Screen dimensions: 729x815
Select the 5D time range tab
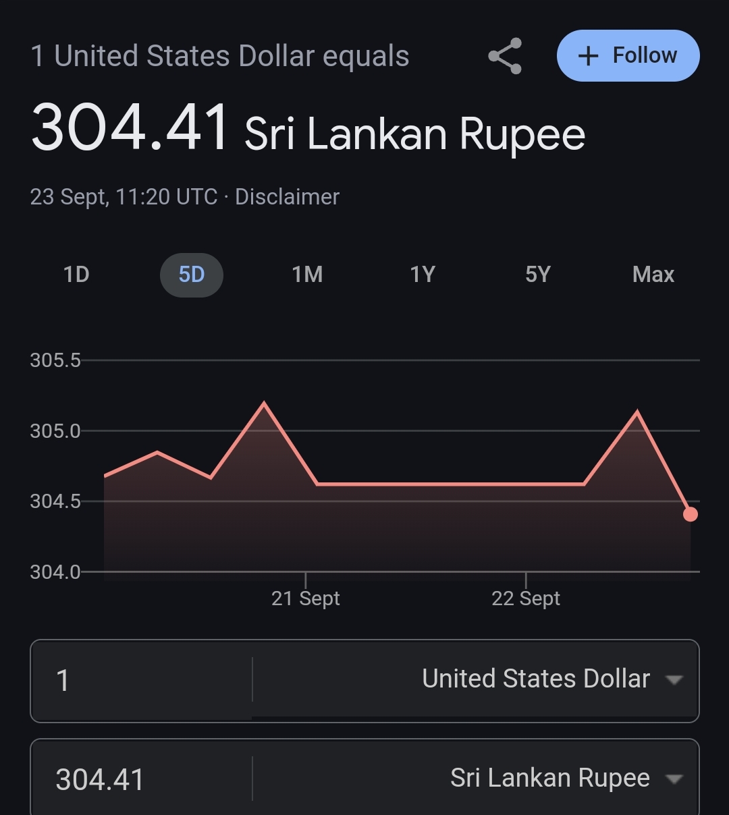pos(192,275)
